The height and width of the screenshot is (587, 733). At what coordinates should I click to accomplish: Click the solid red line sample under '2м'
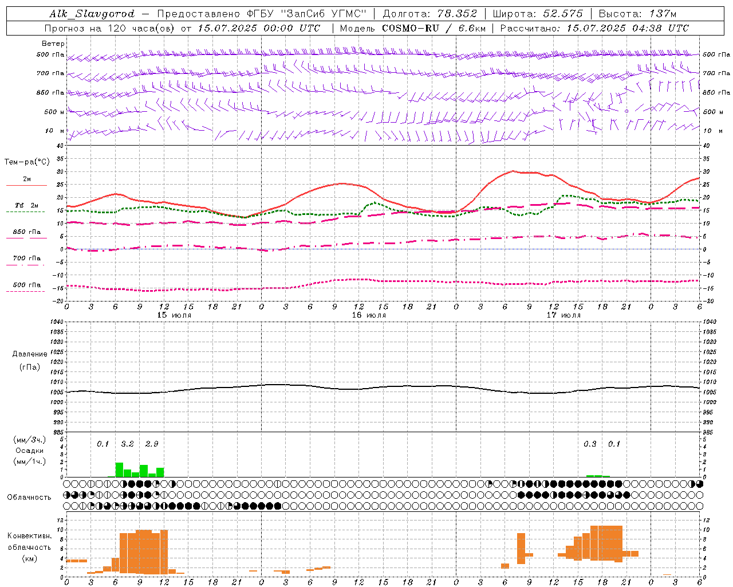(26, 186)
